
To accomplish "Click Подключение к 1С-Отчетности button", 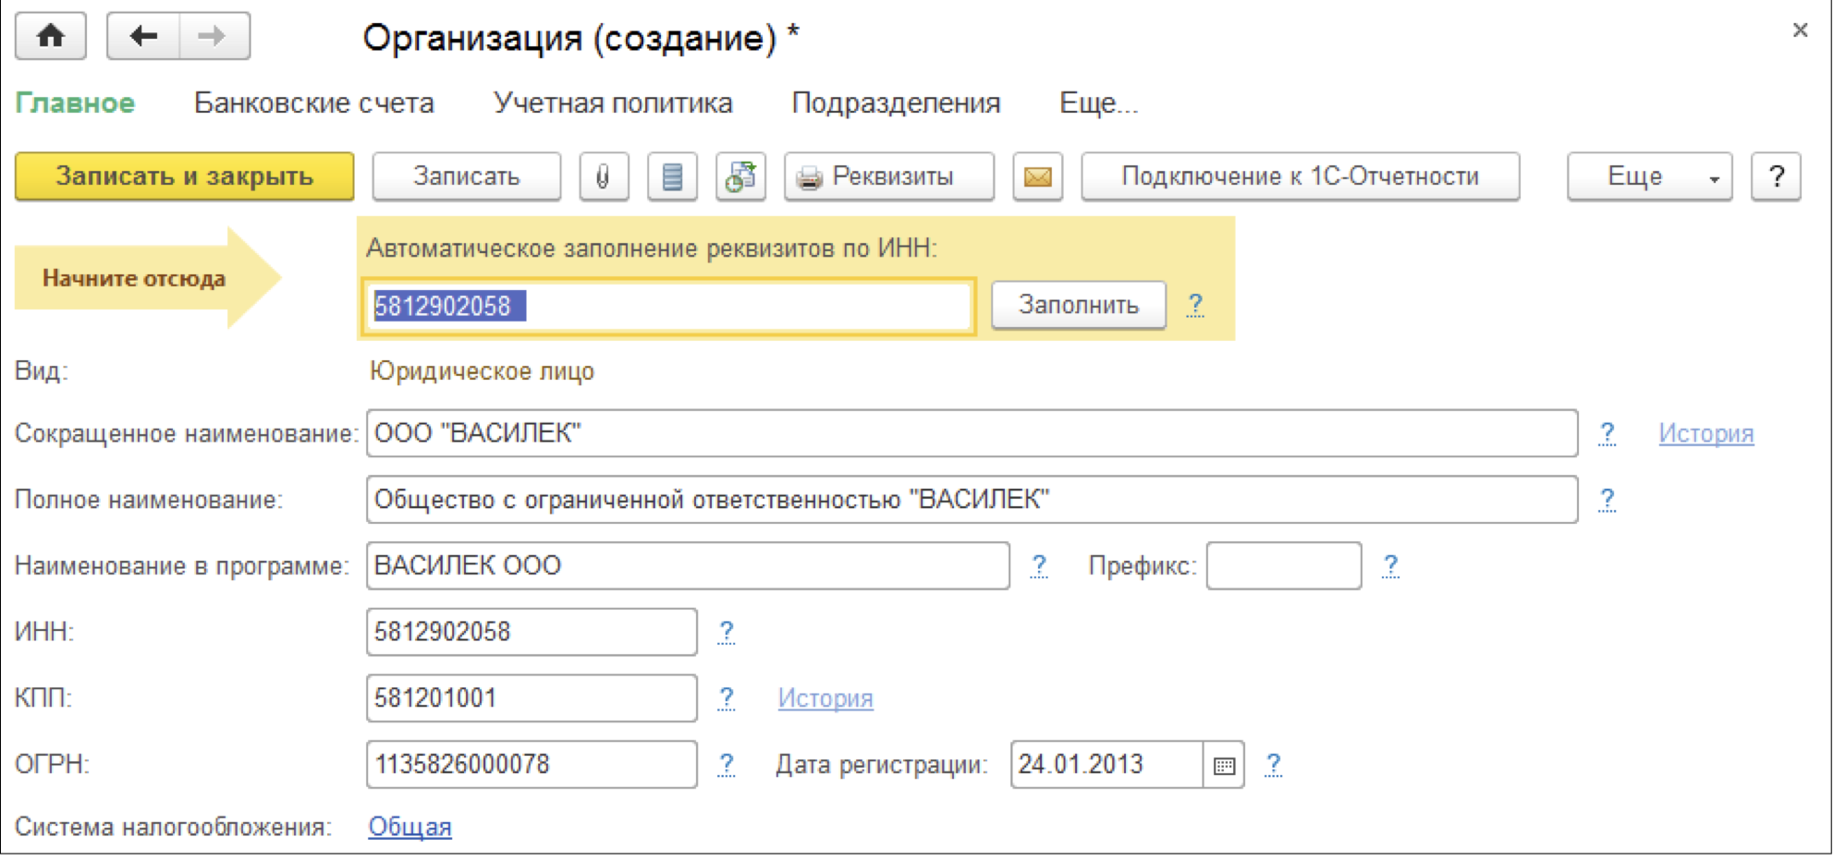I will [1300, 176].
